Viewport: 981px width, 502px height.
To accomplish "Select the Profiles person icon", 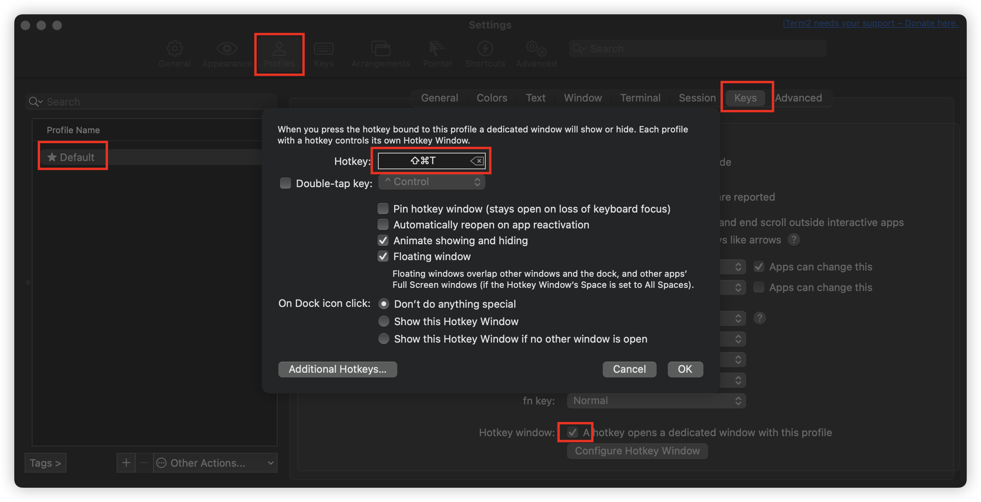I will point(279,49).
